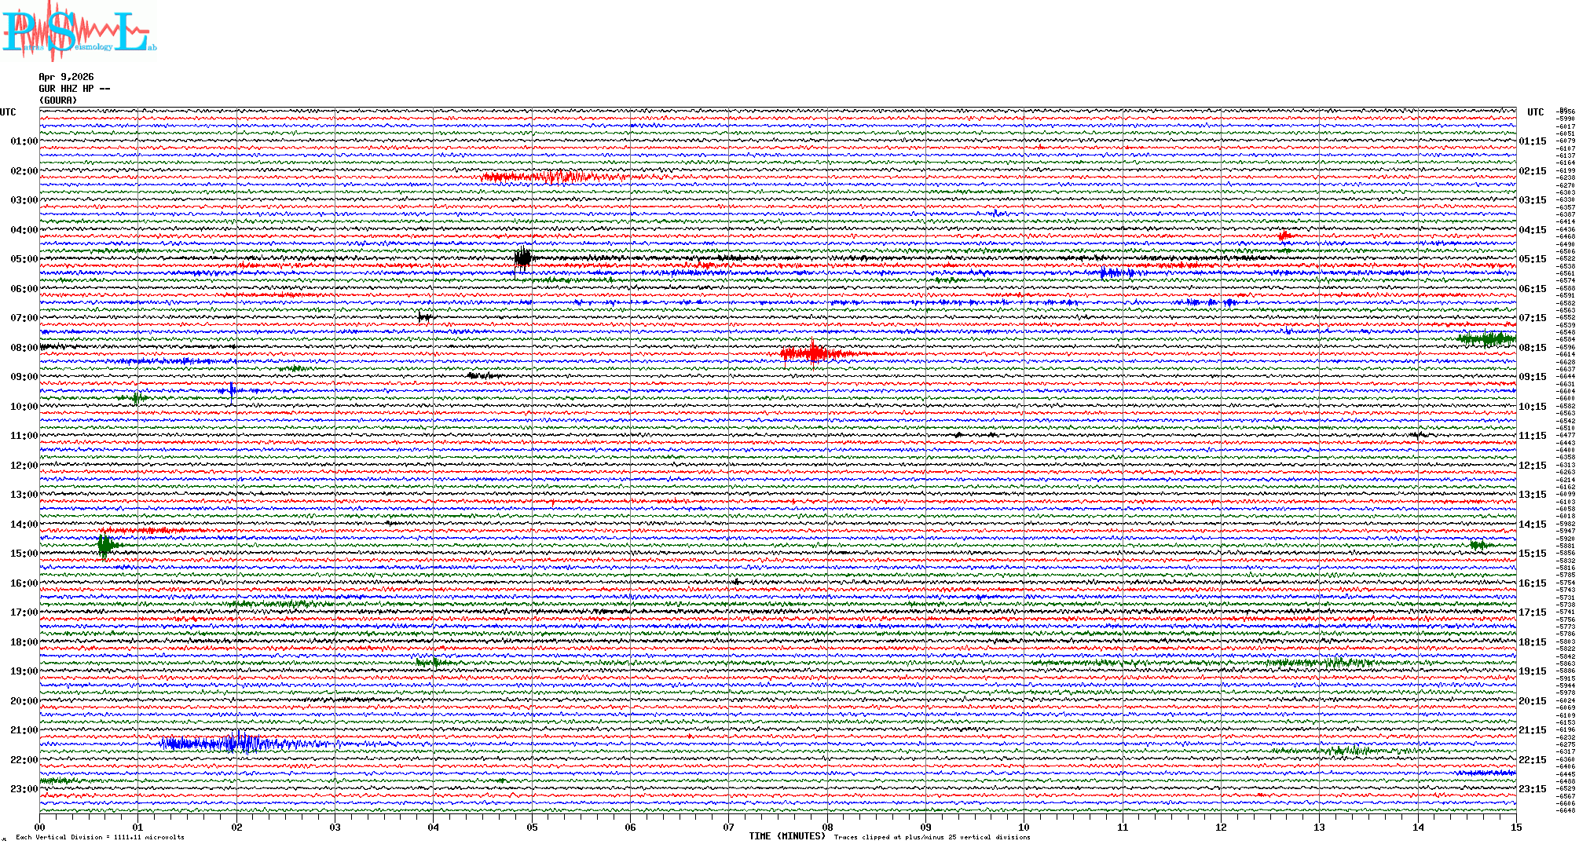1579x848 pixels.
Task: Click the right 23:15 time label
Action: [x=1532, y=789]
